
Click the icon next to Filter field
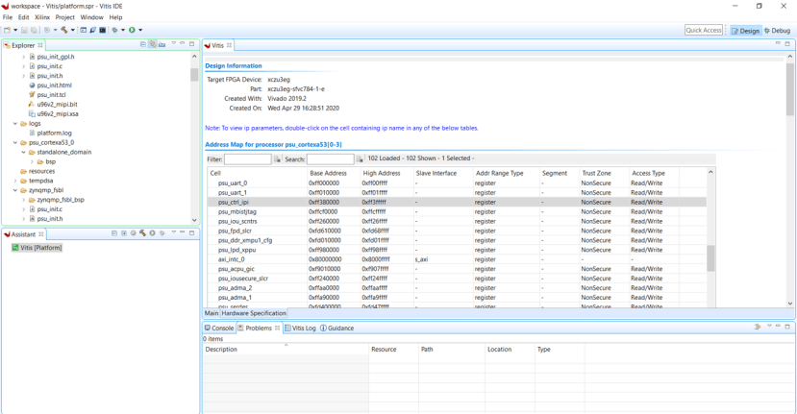tap(278, 159)
